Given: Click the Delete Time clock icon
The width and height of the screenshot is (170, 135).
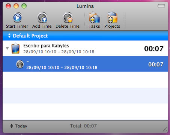Looking at the screenshot, I should (x=68, y=17).
